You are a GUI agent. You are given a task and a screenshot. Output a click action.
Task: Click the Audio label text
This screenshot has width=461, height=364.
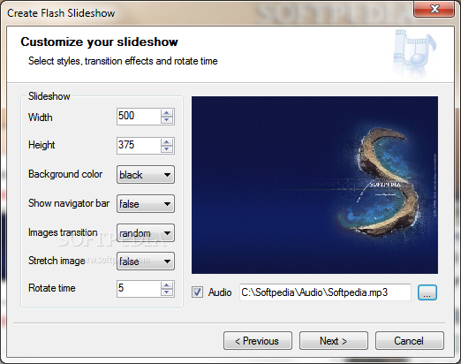[220, 292]
